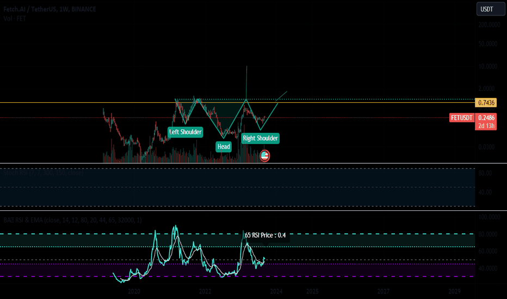Click the 2024 time axis label
507x299 pixels.
tap(276, 291)
